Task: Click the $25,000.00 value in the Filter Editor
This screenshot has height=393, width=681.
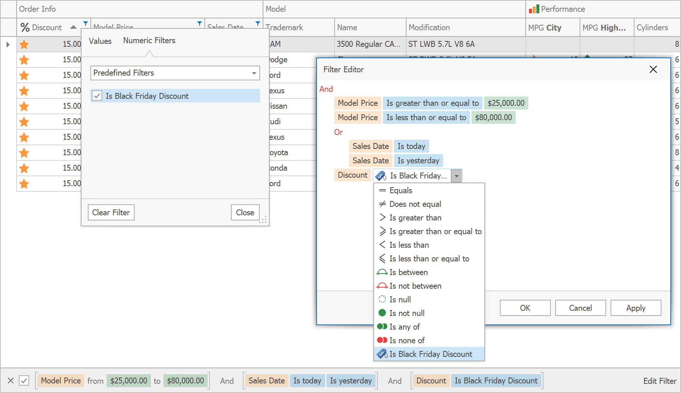Action: click(x=506, y=103)
